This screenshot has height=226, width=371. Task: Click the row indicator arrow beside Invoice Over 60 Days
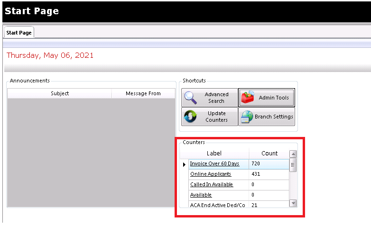[x=184, y=164]
